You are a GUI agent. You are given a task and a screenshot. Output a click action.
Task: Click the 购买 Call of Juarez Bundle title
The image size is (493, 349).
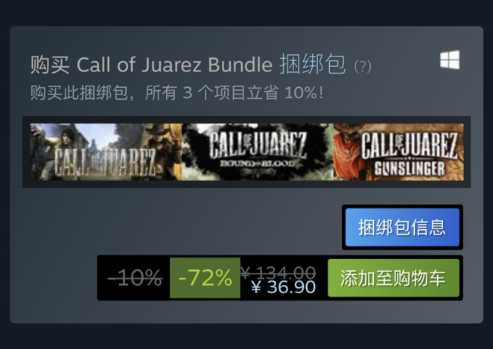[x=151, y=65]
